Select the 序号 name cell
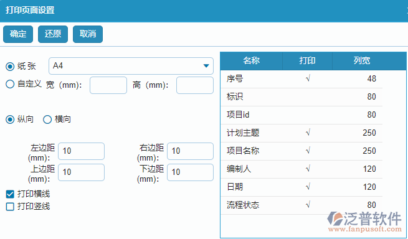 pyautogui.click(x=252, y=78)
